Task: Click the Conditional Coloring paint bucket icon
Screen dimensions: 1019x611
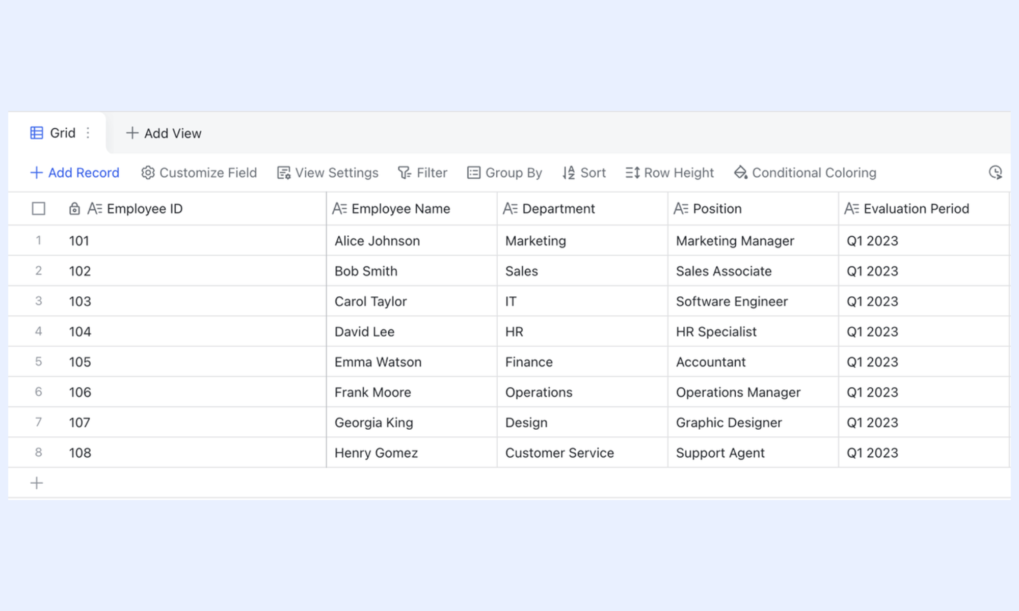Action: [x=741, y=173]
